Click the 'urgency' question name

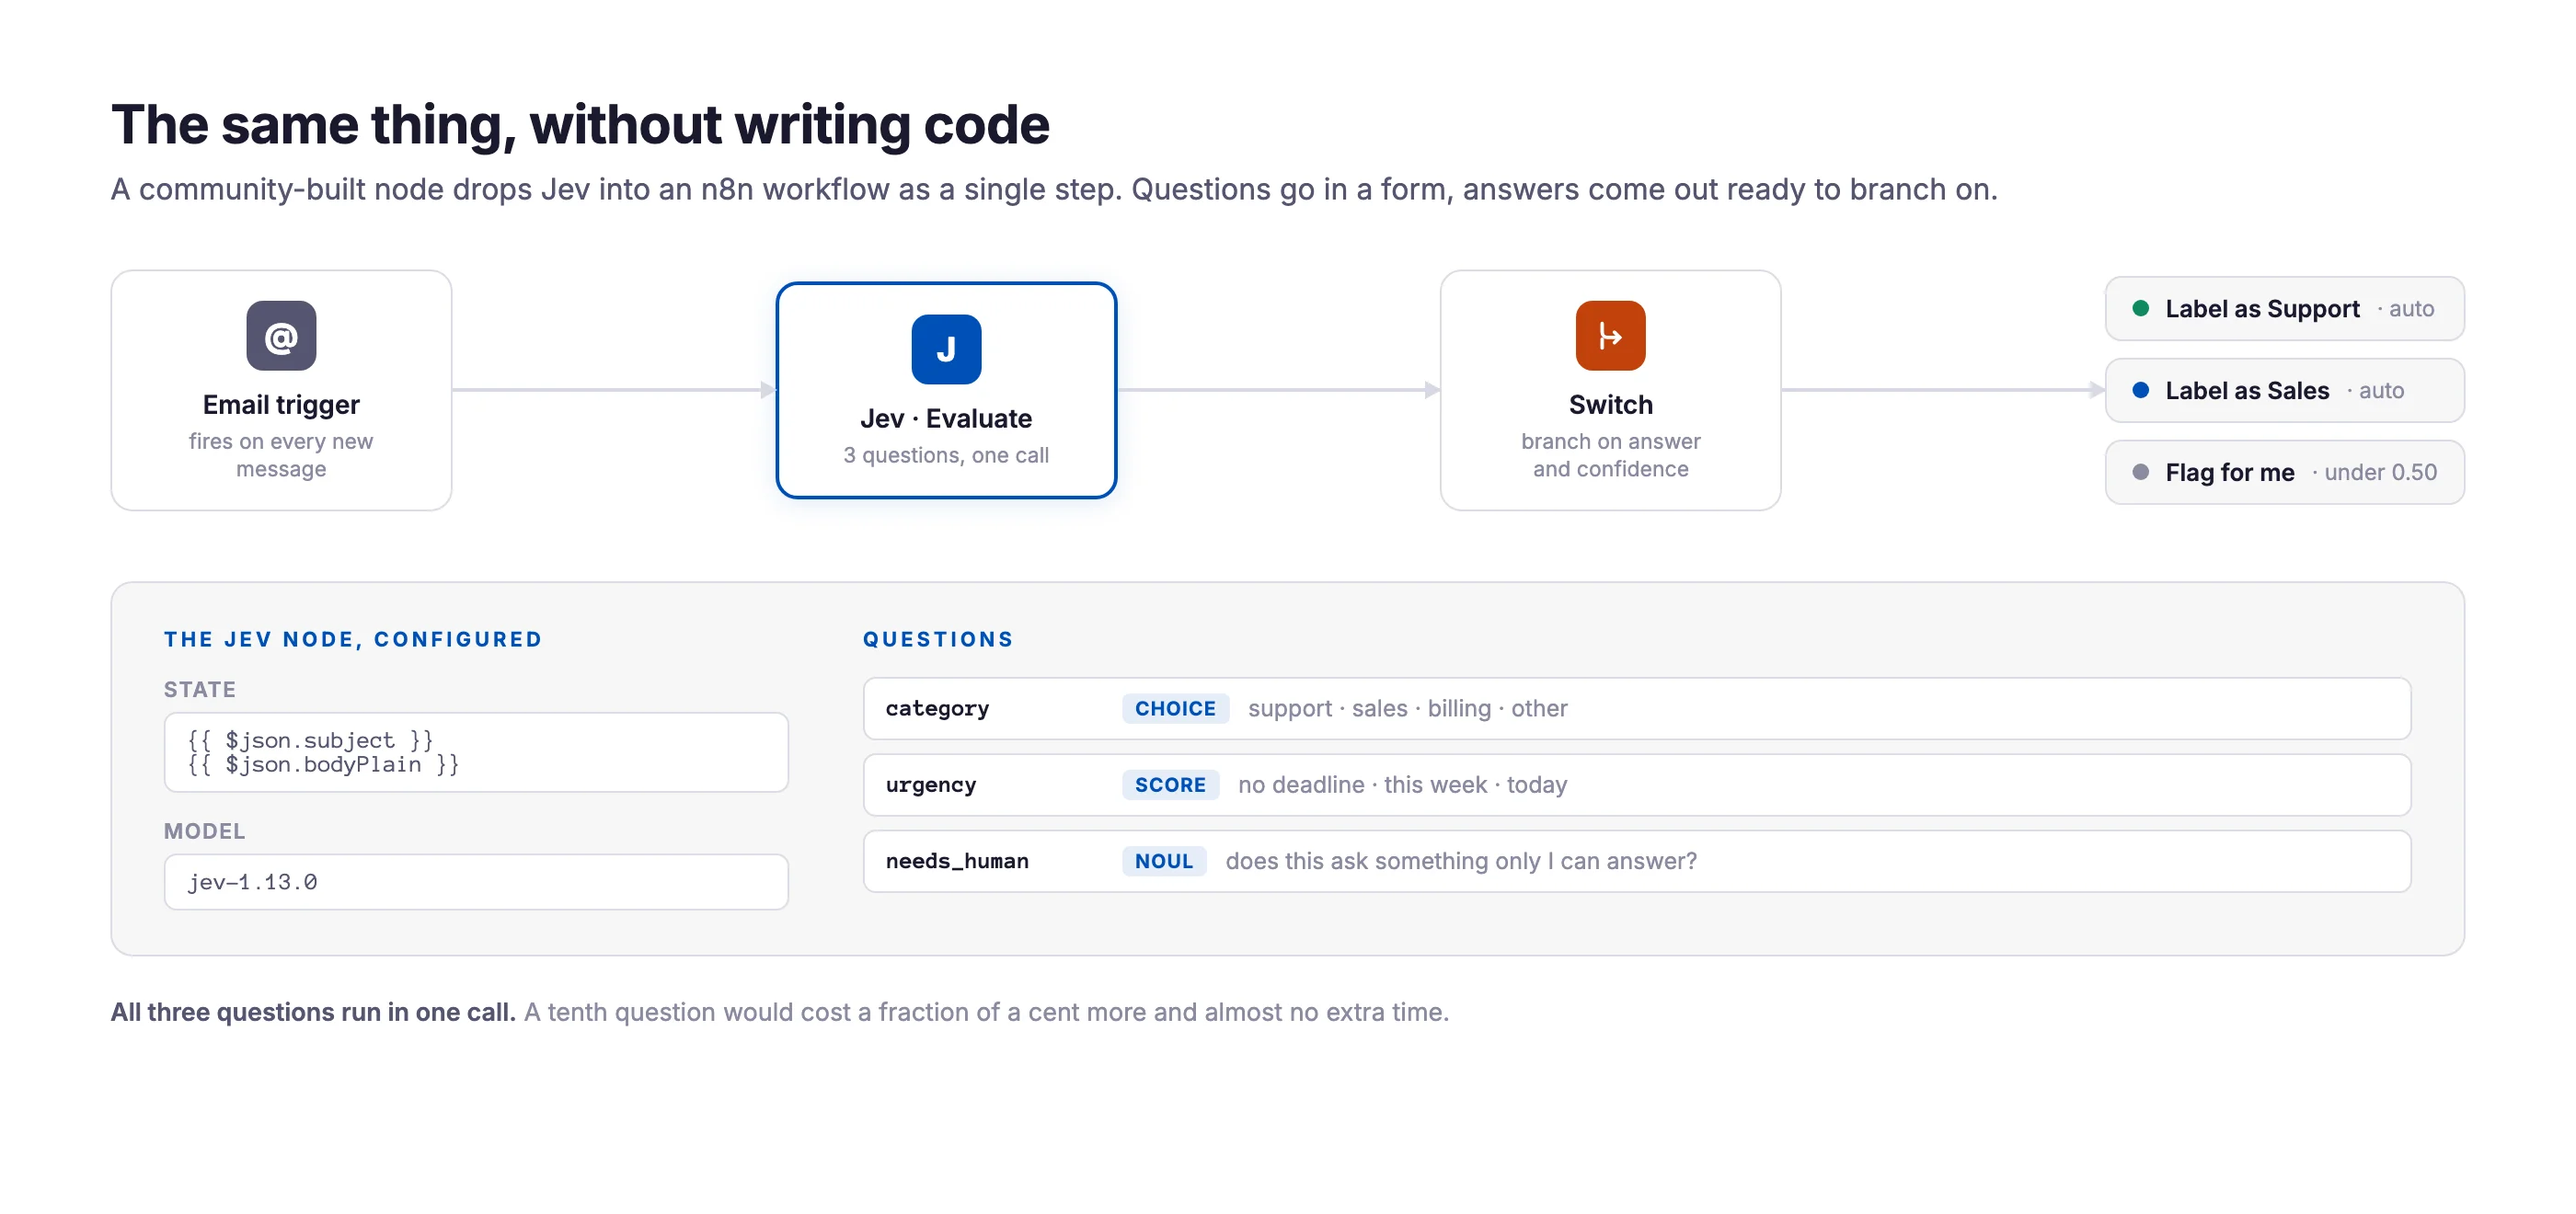pos(931,785)
